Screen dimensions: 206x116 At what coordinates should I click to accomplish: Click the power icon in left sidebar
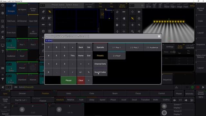tap(3, 5)
